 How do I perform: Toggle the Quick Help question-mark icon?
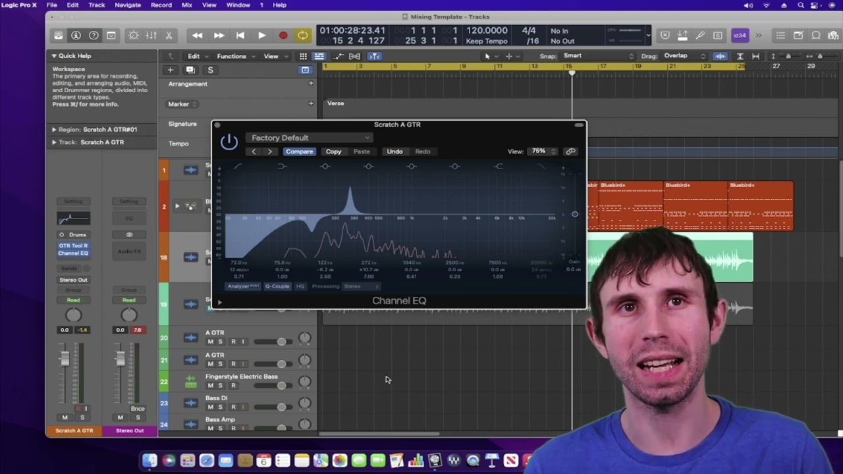(x=94, y=36)
